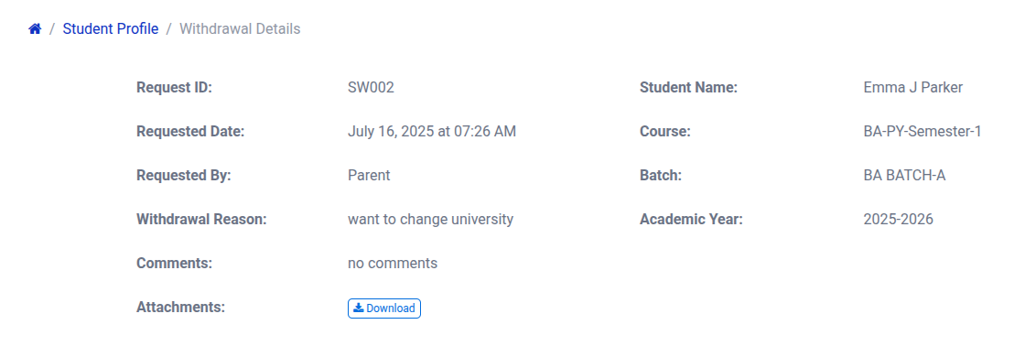Select the Withdrawal Details breadcrumb text
The width and height of the screenshot is (1025, 357).
click(240, 28)
